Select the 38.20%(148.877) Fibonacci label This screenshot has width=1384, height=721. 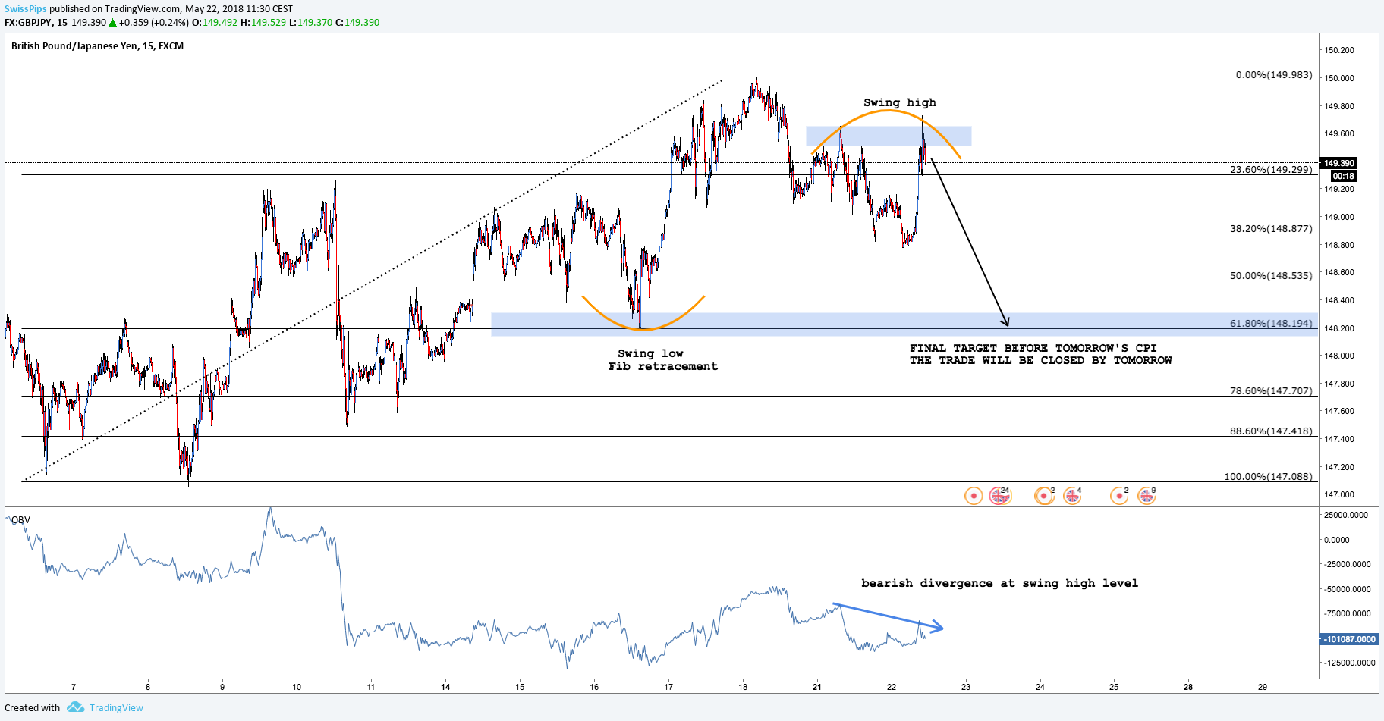pyautogui.click(x=1271, y=229)
